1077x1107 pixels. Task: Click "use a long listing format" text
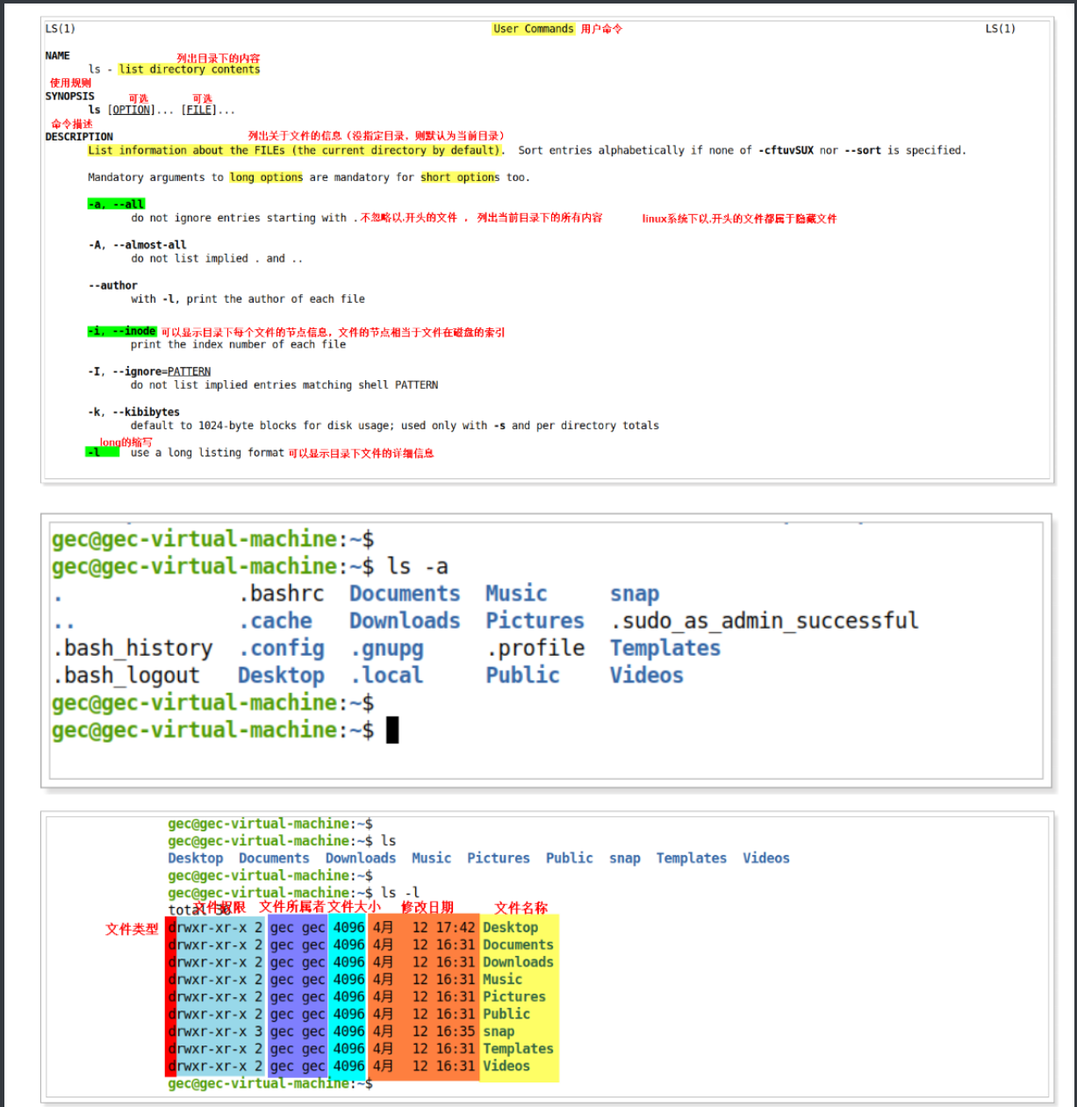coord(208,453)
